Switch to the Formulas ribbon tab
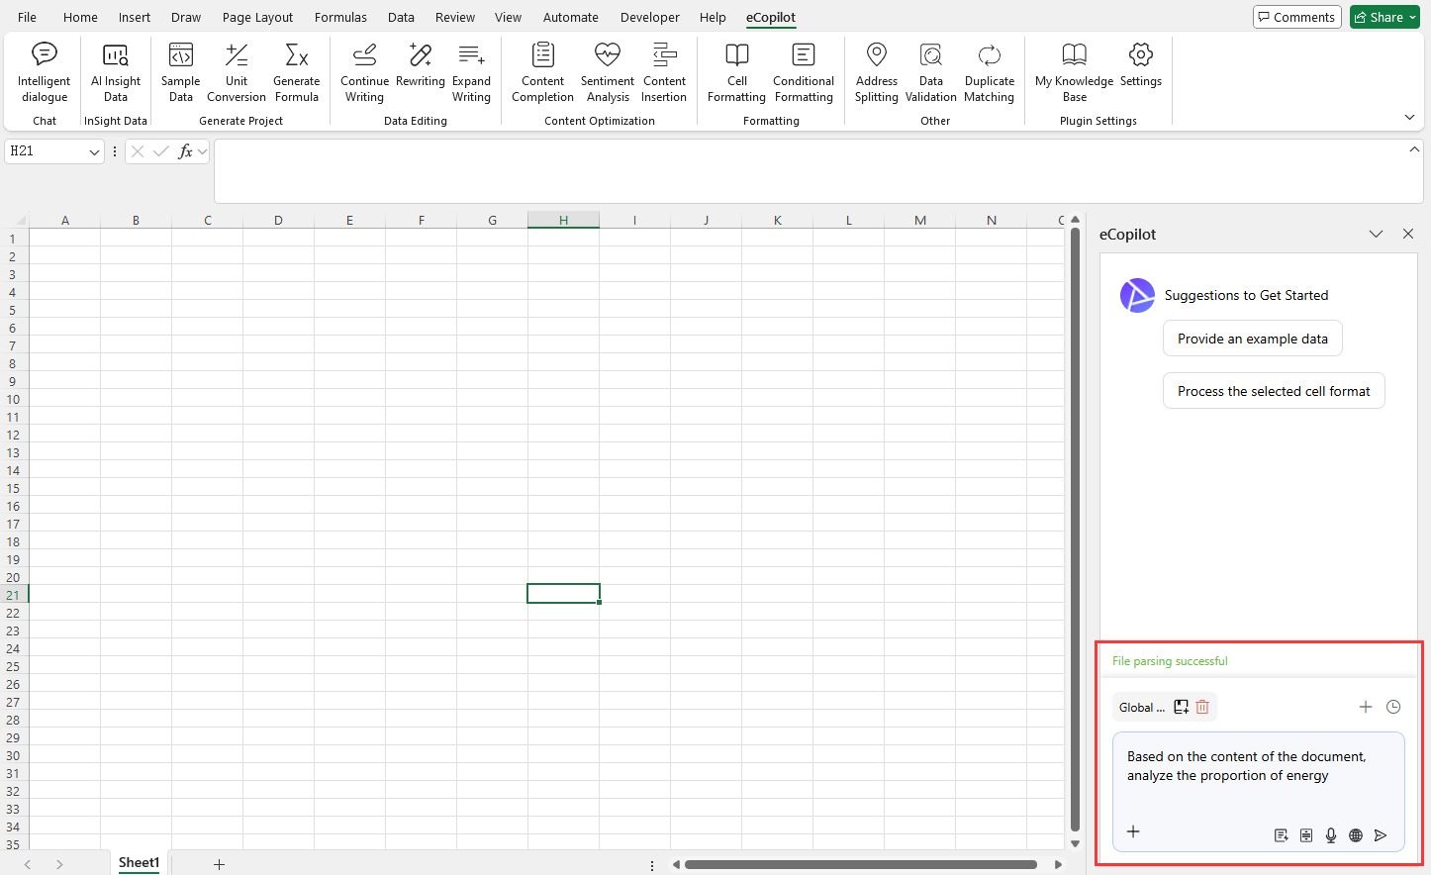The image size is (1431, 875). (x=340, y=17)
